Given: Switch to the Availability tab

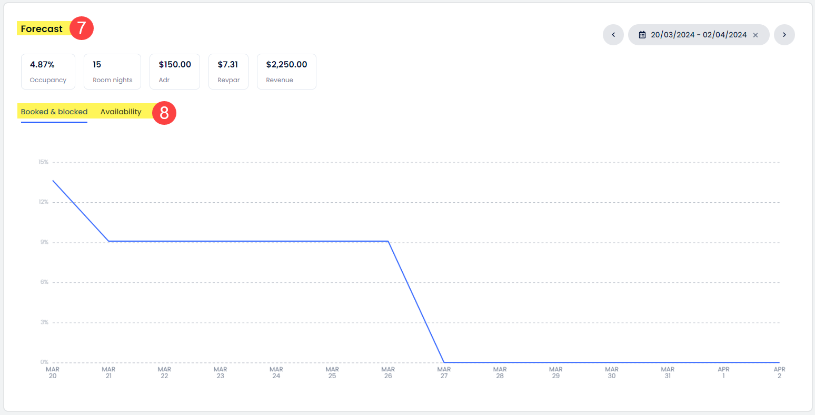Looking at the screenshot, I should [x=121, y=112].
